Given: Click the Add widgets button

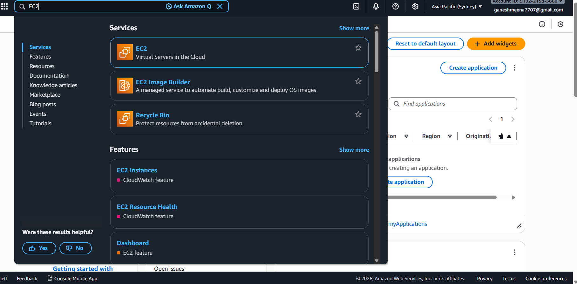Looking at the screenshot, I should pos(496,44).
